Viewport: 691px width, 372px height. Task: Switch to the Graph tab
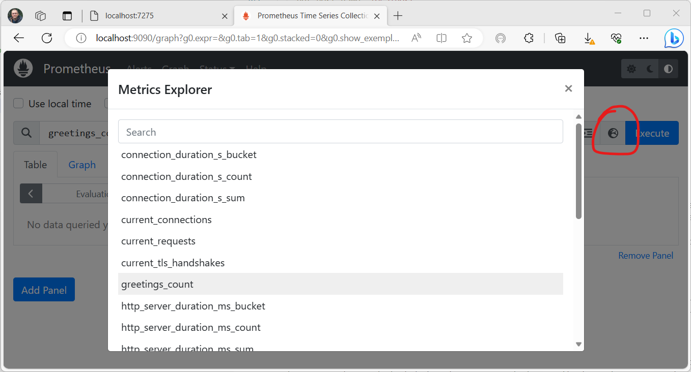82,165
